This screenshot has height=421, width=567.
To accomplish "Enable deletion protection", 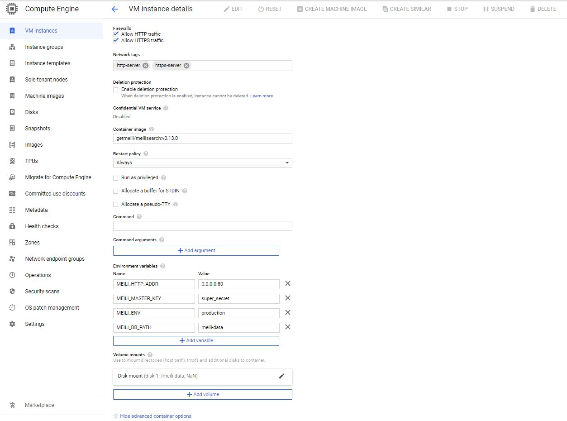I will tap(116, 89).
